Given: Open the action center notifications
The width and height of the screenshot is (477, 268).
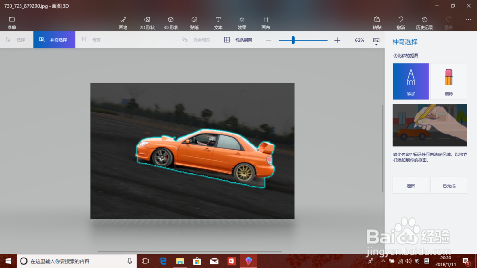Looking at the screenshot, I should [466, 261].
